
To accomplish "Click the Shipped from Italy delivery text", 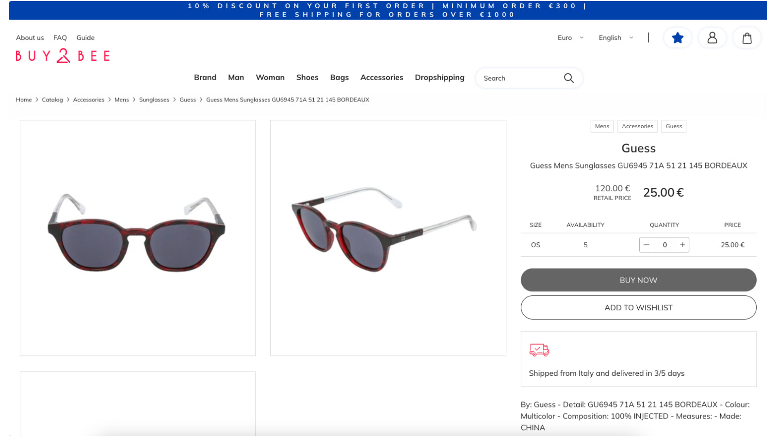I will coord(606,373).
